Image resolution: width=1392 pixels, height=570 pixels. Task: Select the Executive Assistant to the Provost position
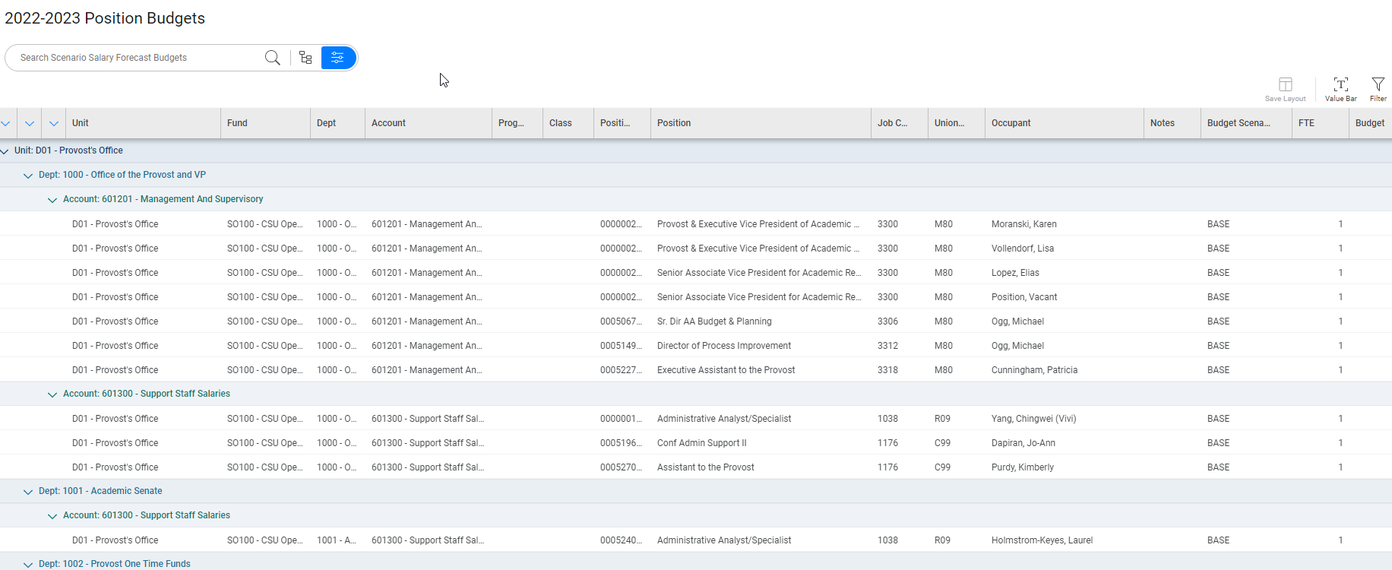[x=726, y=370]
